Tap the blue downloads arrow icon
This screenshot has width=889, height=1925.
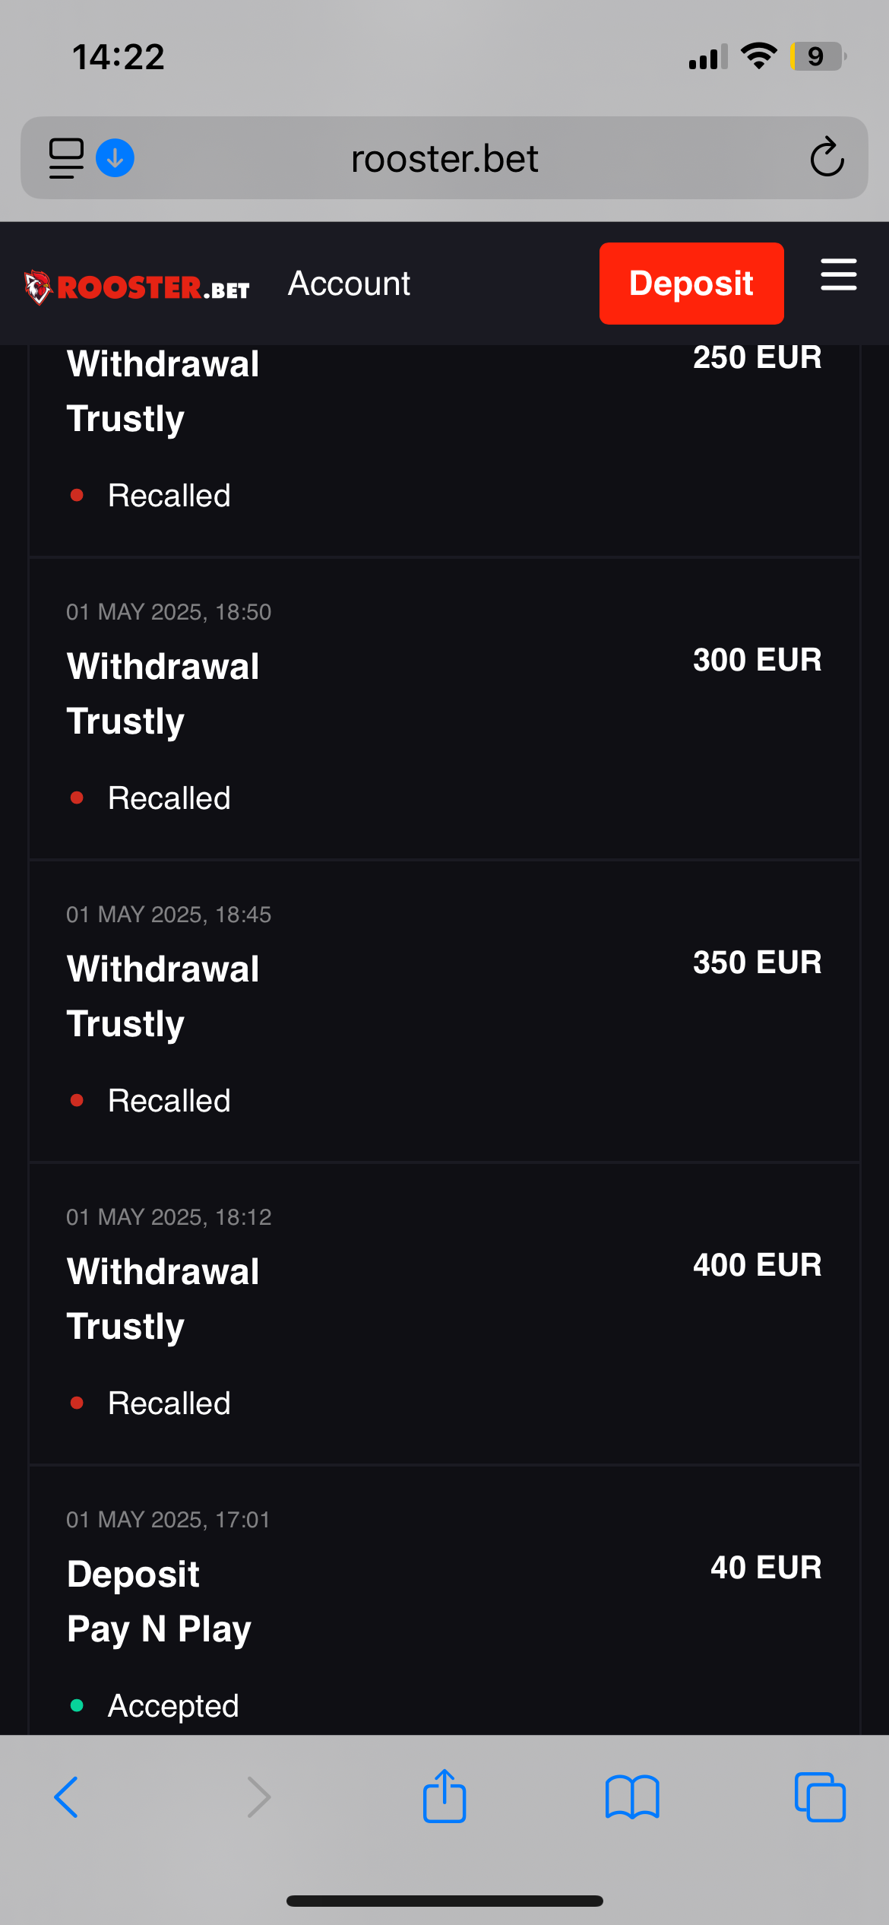coord(115,158)
